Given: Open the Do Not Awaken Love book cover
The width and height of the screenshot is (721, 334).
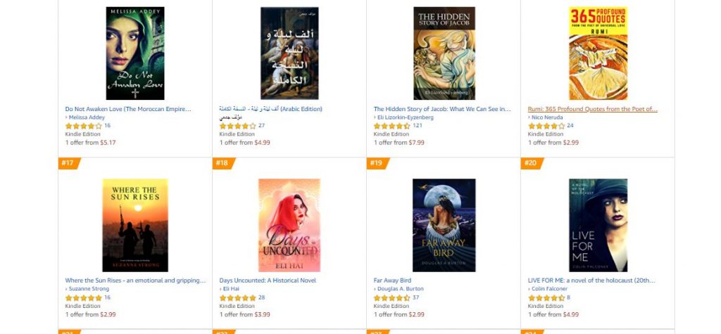Looking at the screenshot, I should (134, 53).
